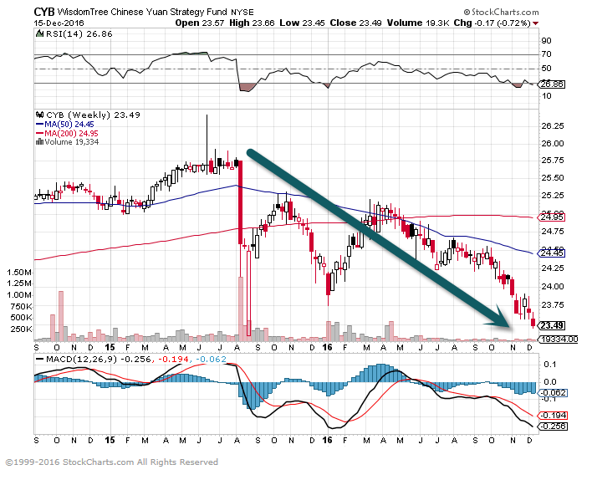
Task: Click the MA(200) 24.95 legend text
Action: tap(71, 133)
